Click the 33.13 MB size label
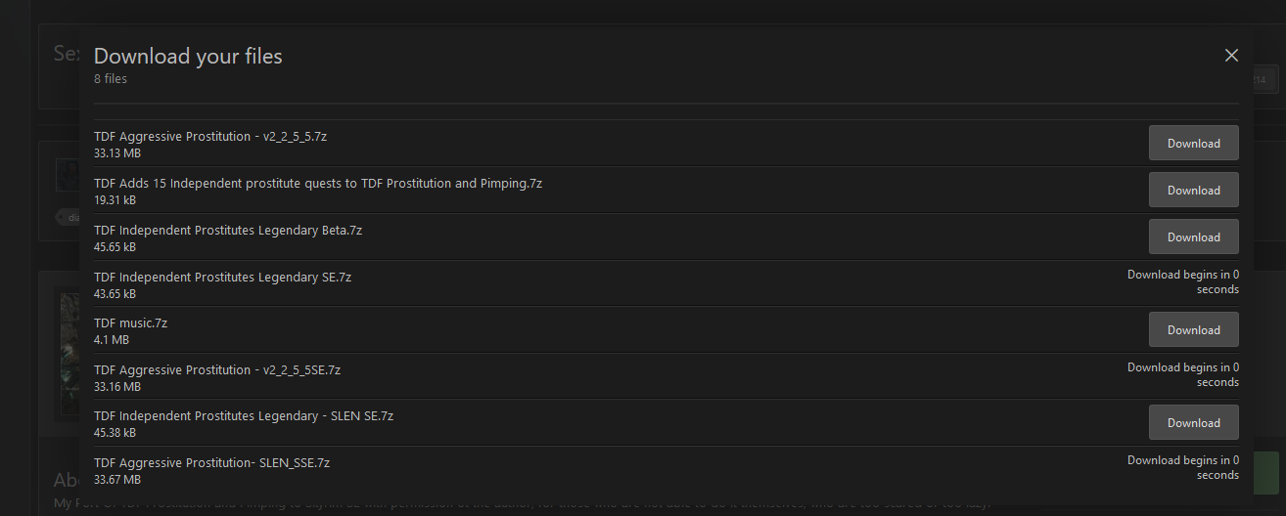The width and height of the screenshot is (1286, 516). tap(117, 153)
